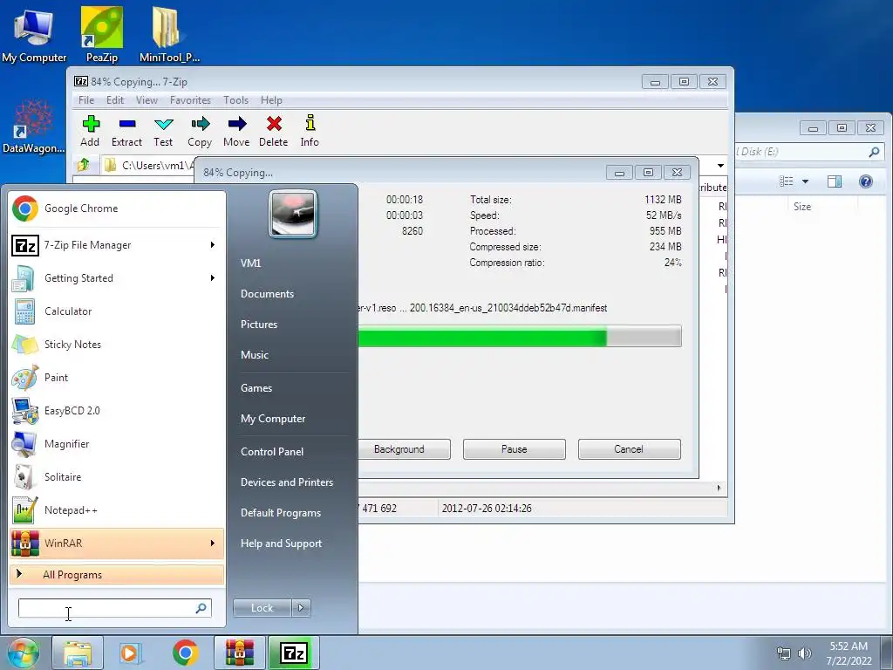
Task: Switch to WinRAR on the taskbar
Action: [239, 653]
